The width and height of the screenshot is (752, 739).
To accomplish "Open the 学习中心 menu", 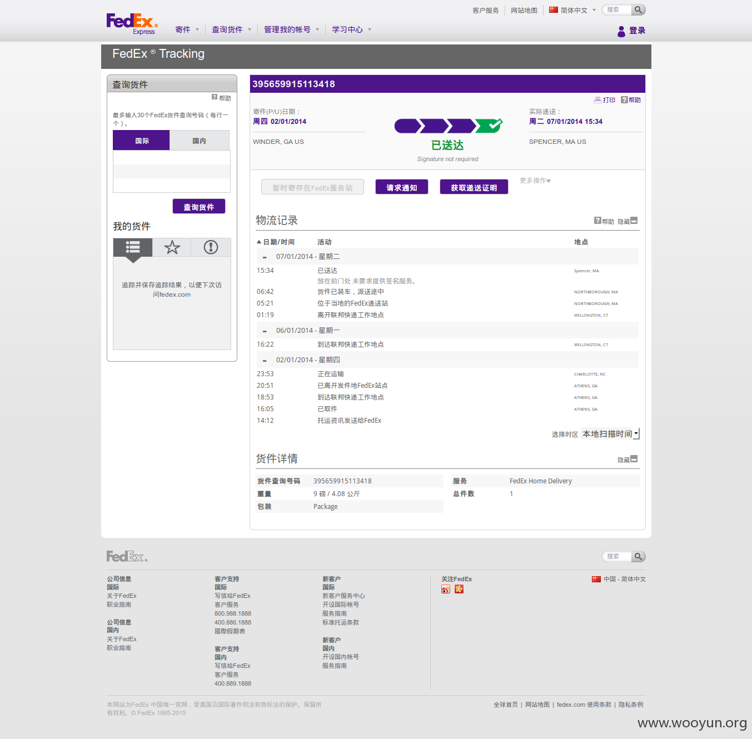I will point(351,29).
